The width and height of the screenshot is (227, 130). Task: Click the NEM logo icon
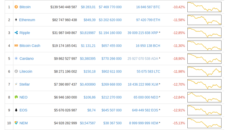(16, 123)
